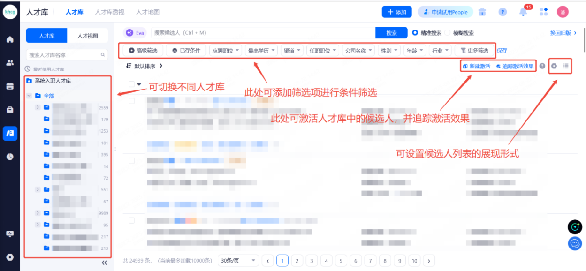Open the 最高学历 filter dropdown
This screenshot has height=271, width=586.
click(261, 51)
